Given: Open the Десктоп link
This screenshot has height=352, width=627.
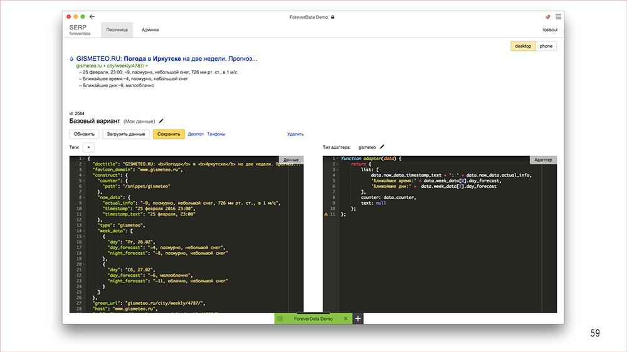Looking at the screenshot, I should tap(196, 134).
